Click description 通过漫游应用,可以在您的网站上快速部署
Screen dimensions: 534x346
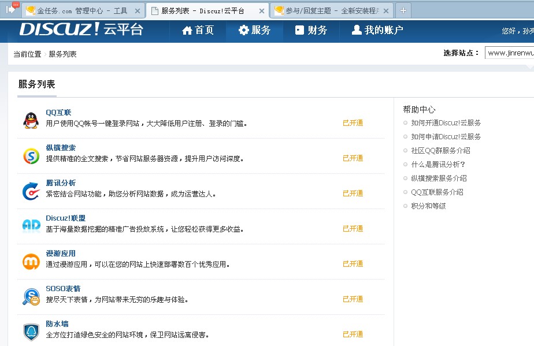[138, 265]
